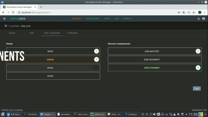Open the user account icon in ADCM header
Screen dimensions: 208x117
(x=203, y=19)
